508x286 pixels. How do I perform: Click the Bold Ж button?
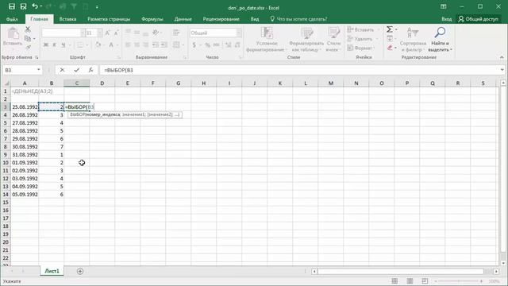[46, 44]
